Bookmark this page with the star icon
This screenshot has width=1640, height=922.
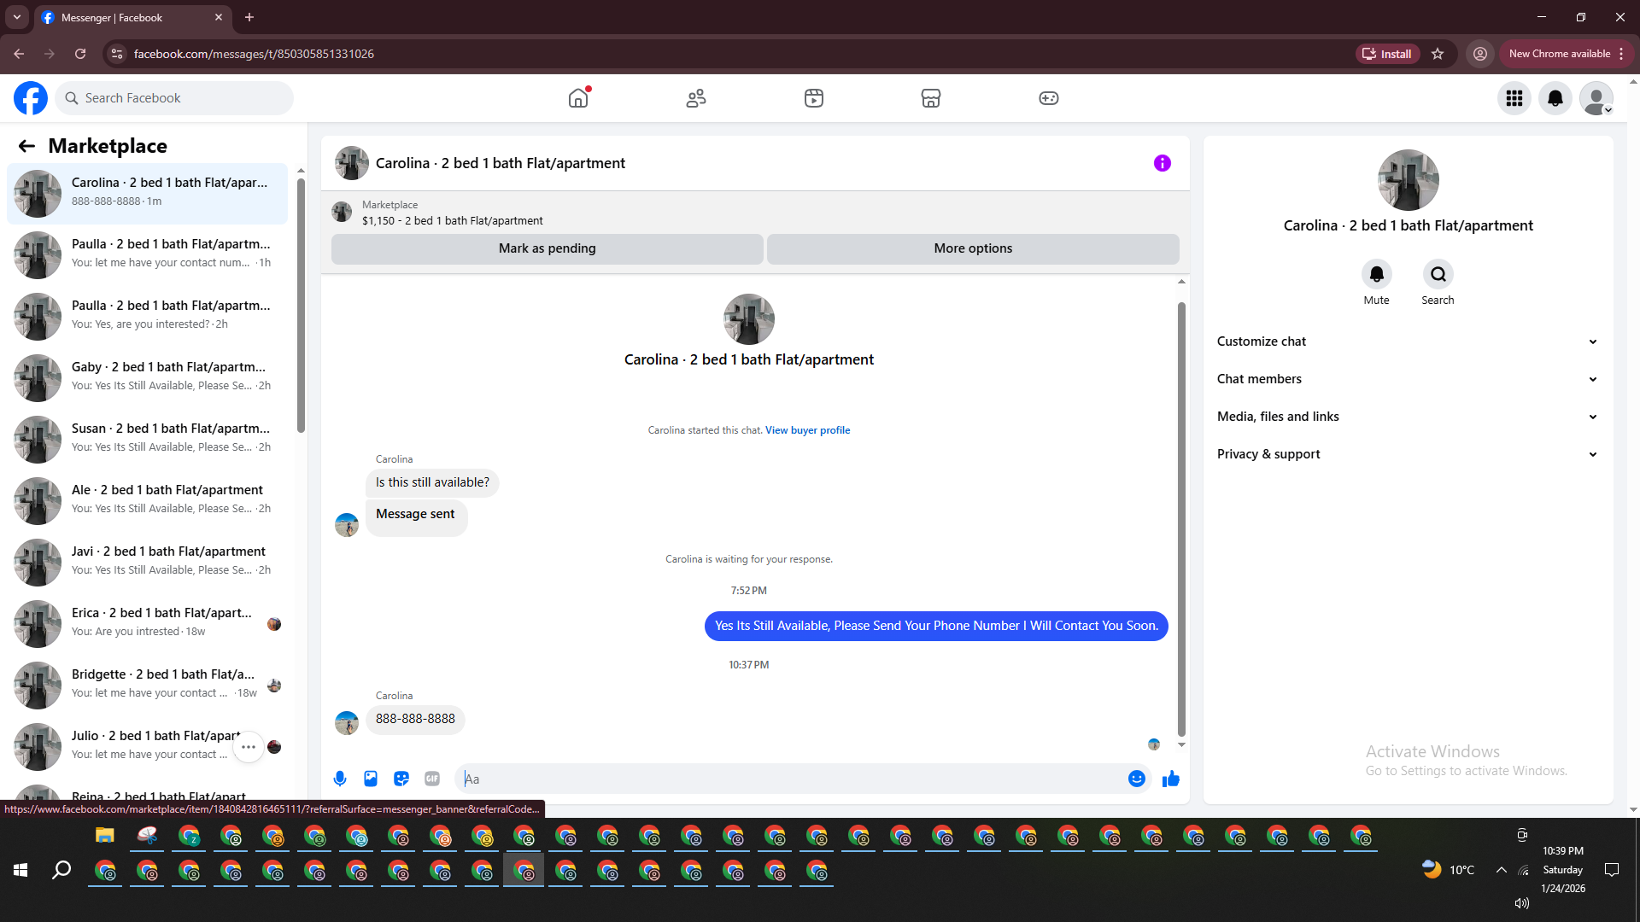click(x=1438, y=54)
